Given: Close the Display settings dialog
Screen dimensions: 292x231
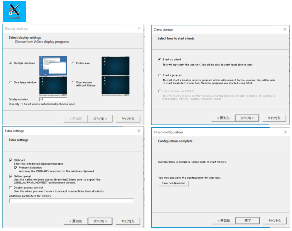Looking at the screenshot, I should (x=139, y=28).
